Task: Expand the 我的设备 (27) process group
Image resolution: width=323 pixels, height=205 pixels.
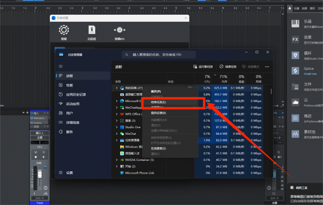Action: click(x=117, y=88)
